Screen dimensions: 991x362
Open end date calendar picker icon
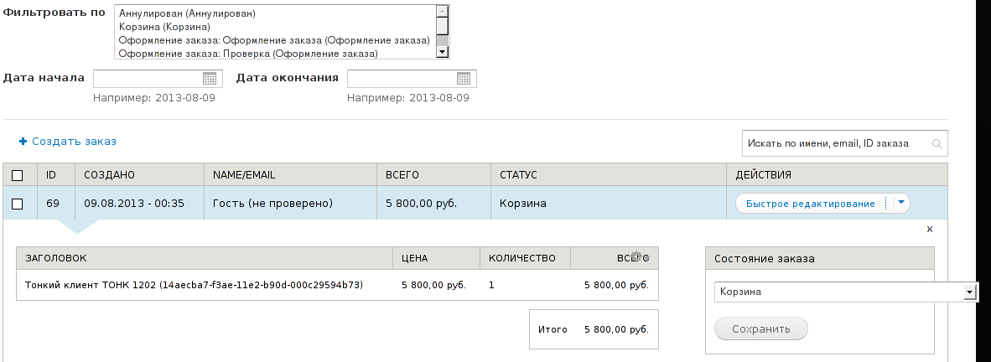click(464, 78)
